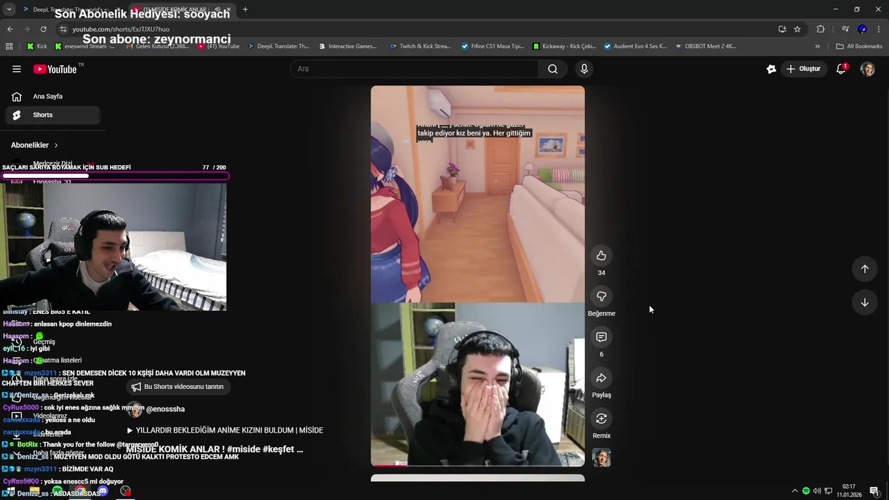Open Windows notification center icon
The width and height of the screenshot is (889, 500).
point(874,492)
